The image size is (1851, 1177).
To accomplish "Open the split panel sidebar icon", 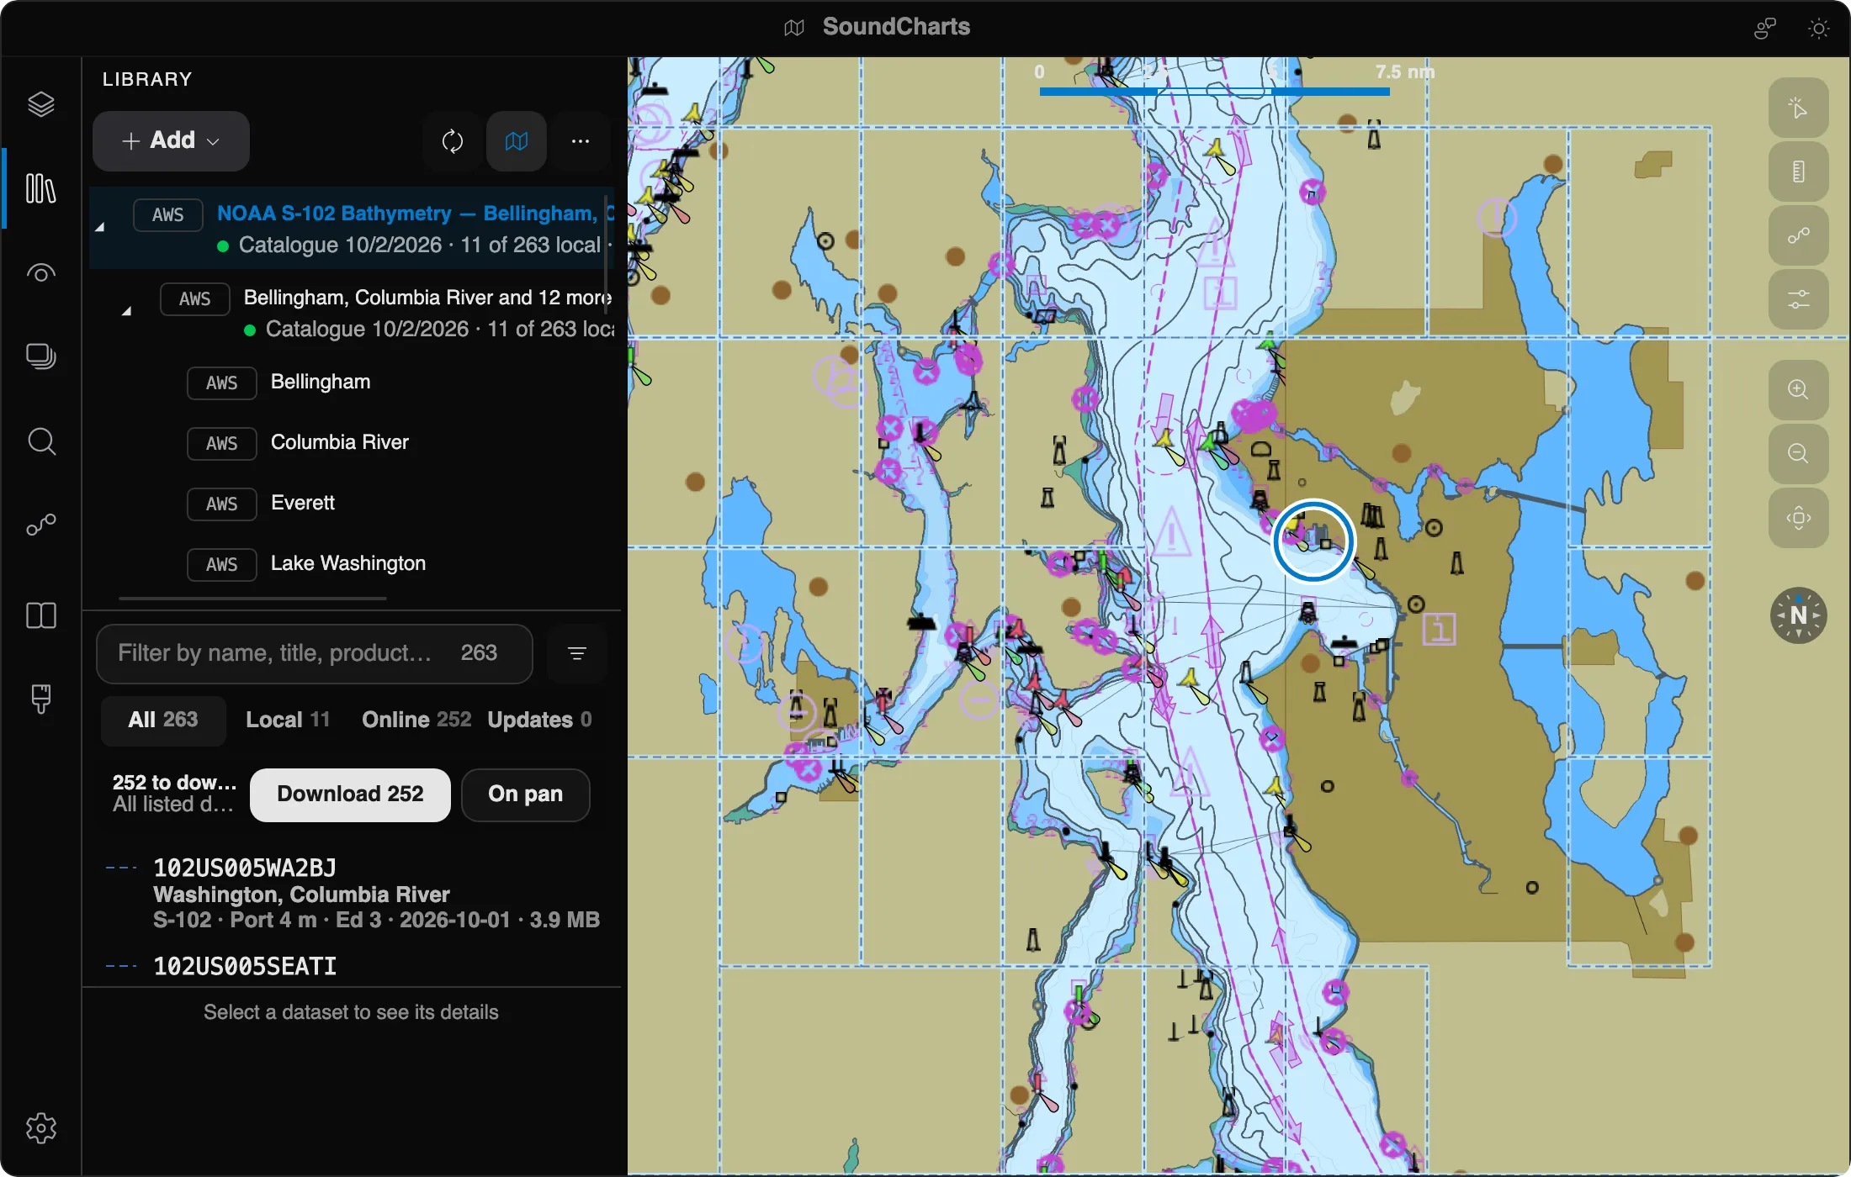I will pyautogui.click(x=40, y=615).
